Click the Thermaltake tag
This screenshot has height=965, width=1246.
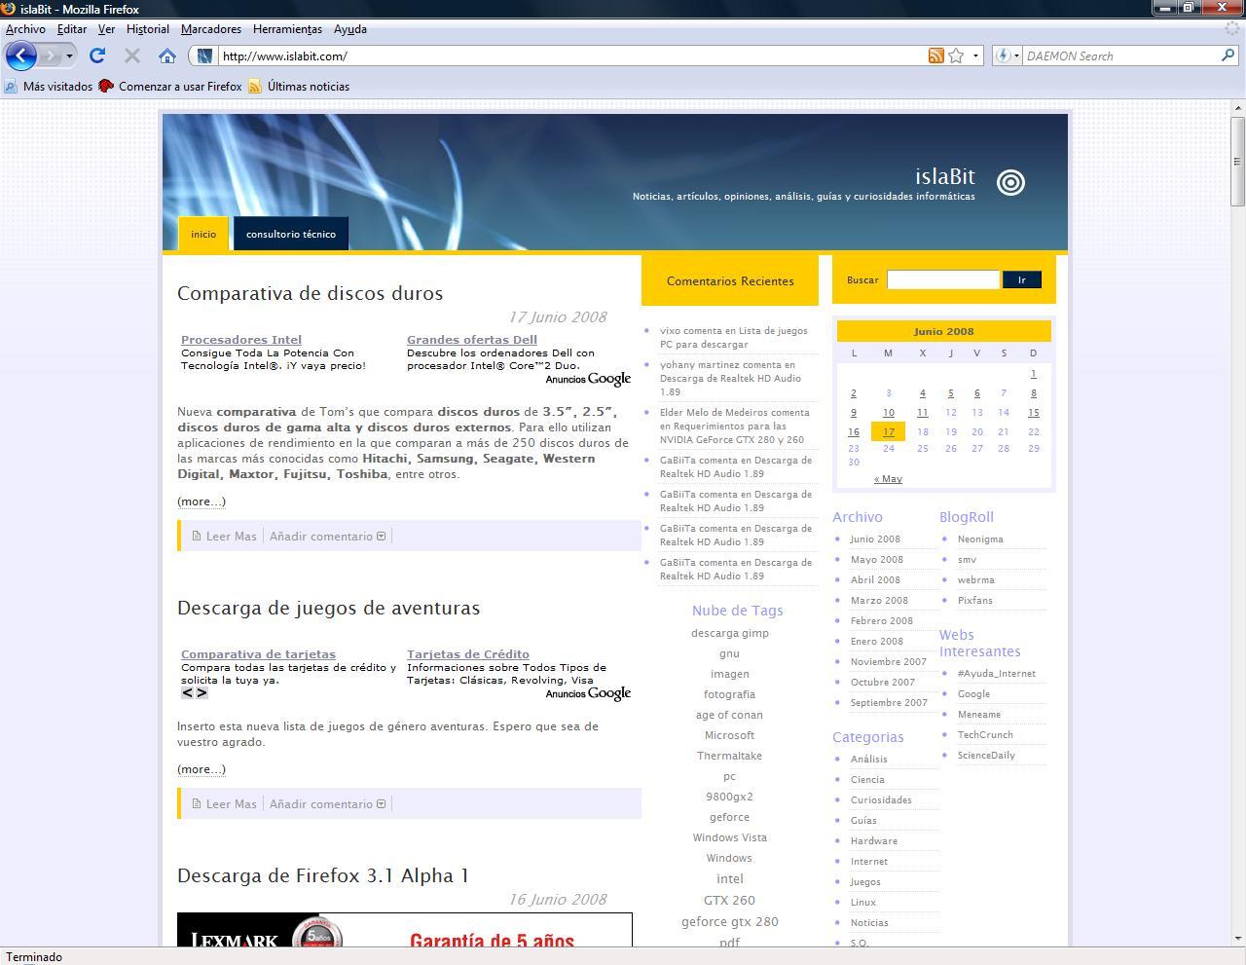(729, 756)
